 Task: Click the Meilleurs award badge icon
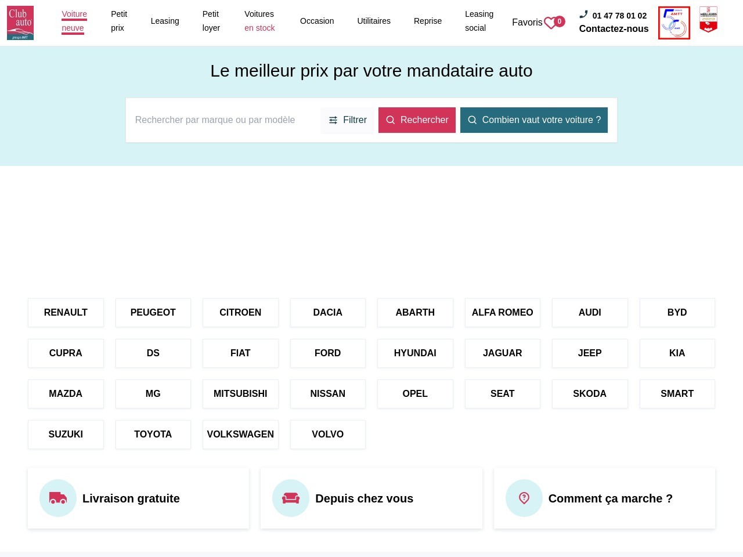(708, 20)
